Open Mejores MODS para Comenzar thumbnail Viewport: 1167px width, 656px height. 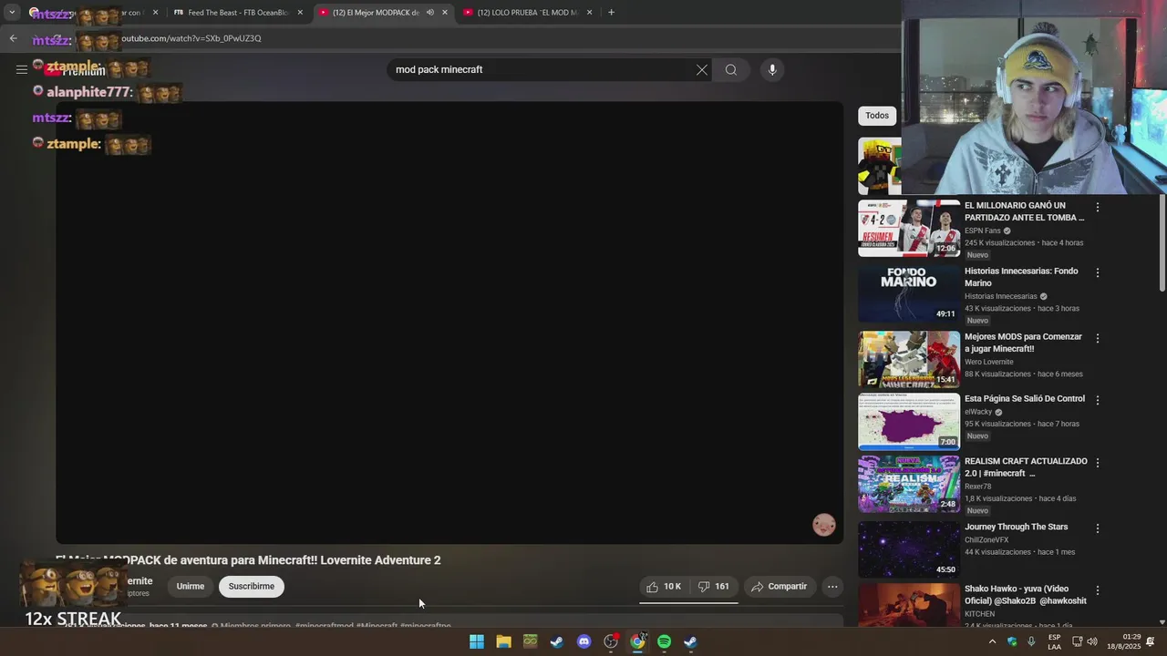click(909, 359)
